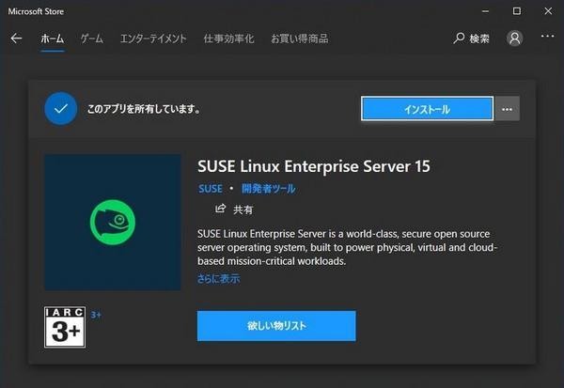Open the top-right more options menu
Screen dimensions: 564x388
(547, 36)
